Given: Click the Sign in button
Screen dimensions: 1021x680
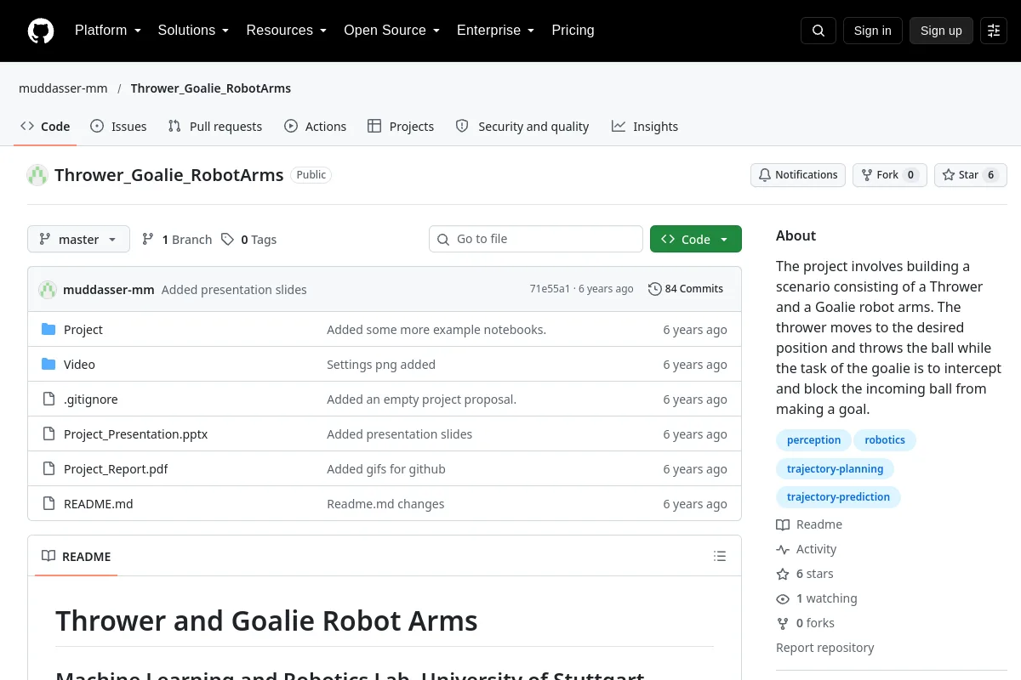Looking at the screenshot, I should pos(873,31).
